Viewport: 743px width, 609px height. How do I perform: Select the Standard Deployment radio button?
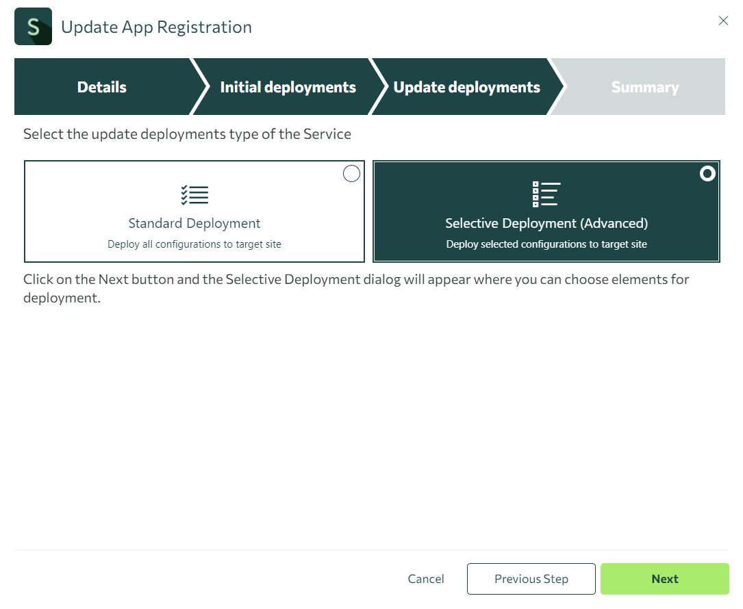click(x=351, y=173)
